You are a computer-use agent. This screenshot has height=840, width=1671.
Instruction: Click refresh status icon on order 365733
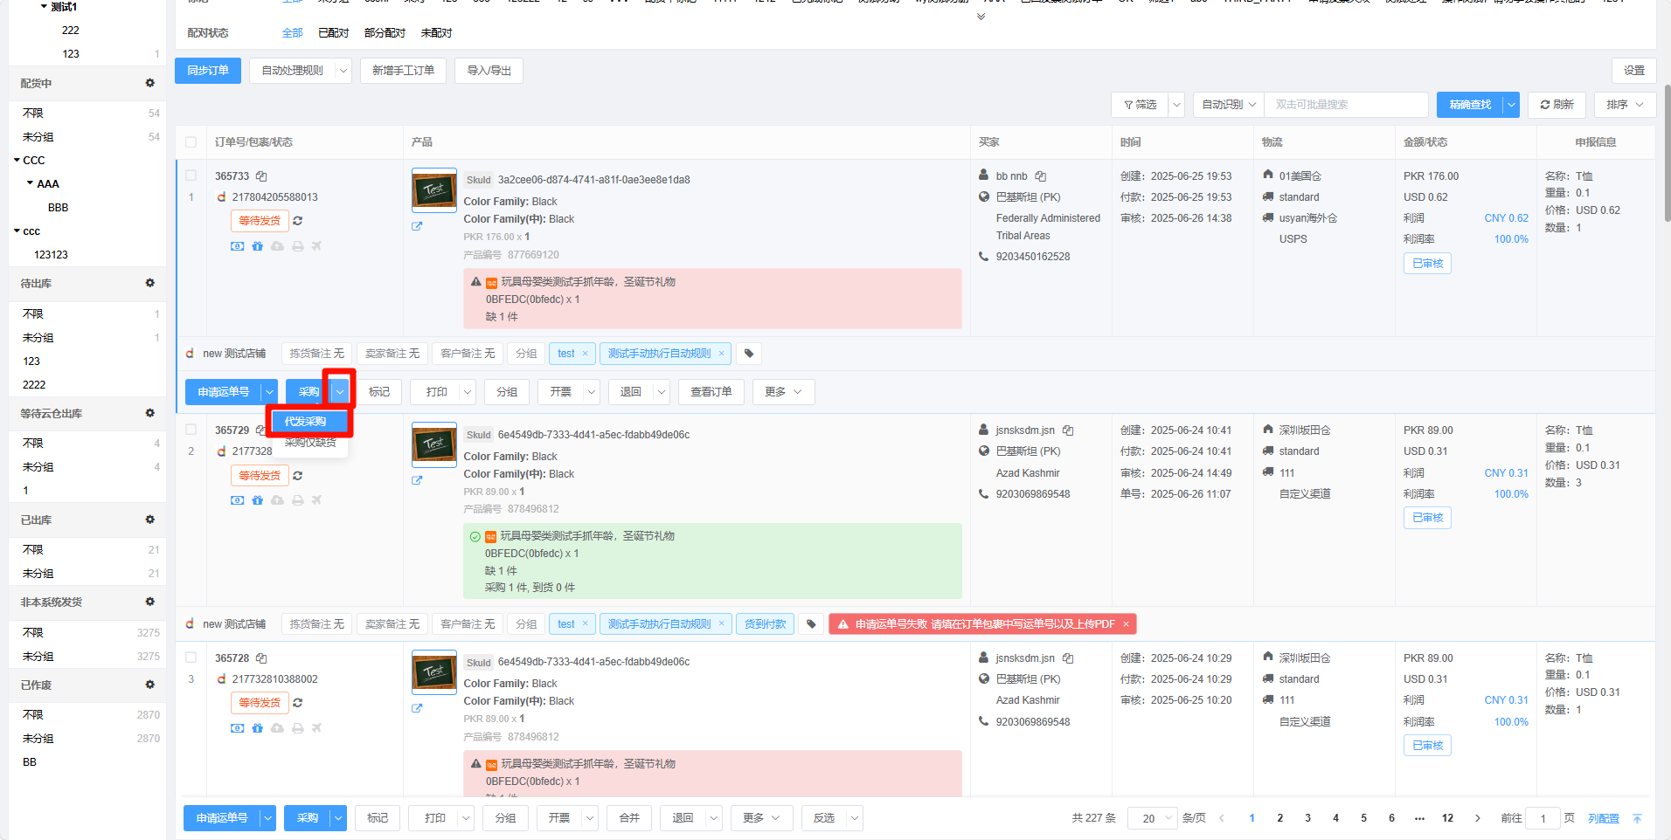tap(298, 221)
